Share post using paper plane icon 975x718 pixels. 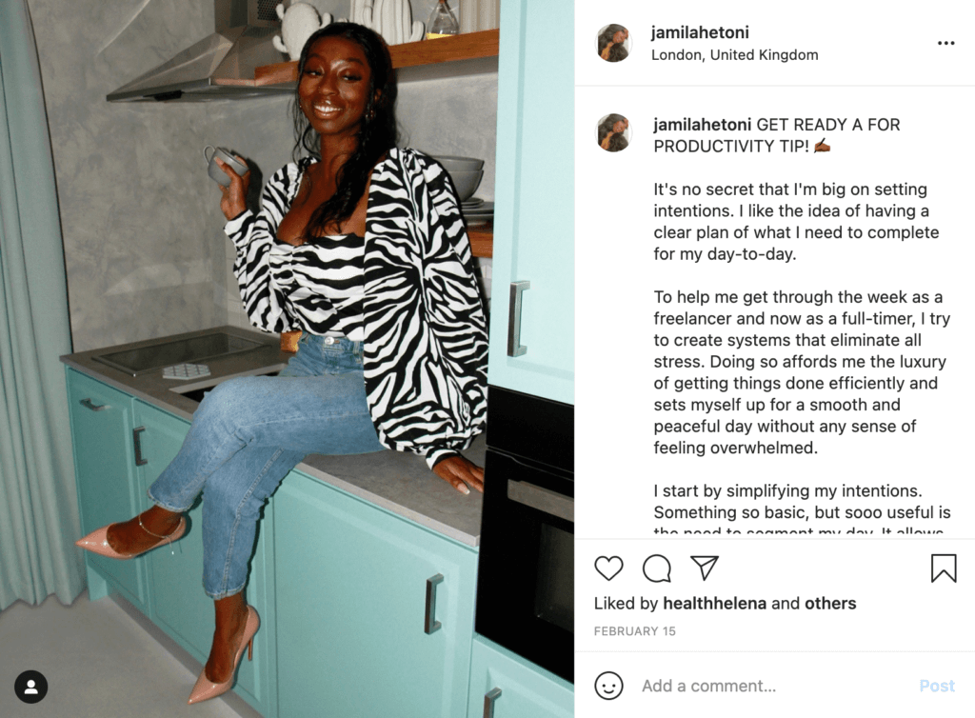click(706, 568)
